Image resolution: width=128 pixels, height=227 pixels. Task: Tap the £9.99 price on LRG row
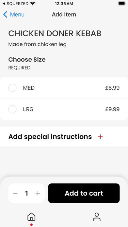(x=112, y=109)
